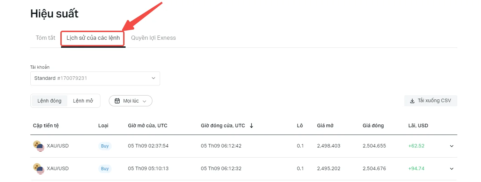
Task: Switch to Quyền lợi Exness tab
Action: pyautogui.click(x=153, y=38)
